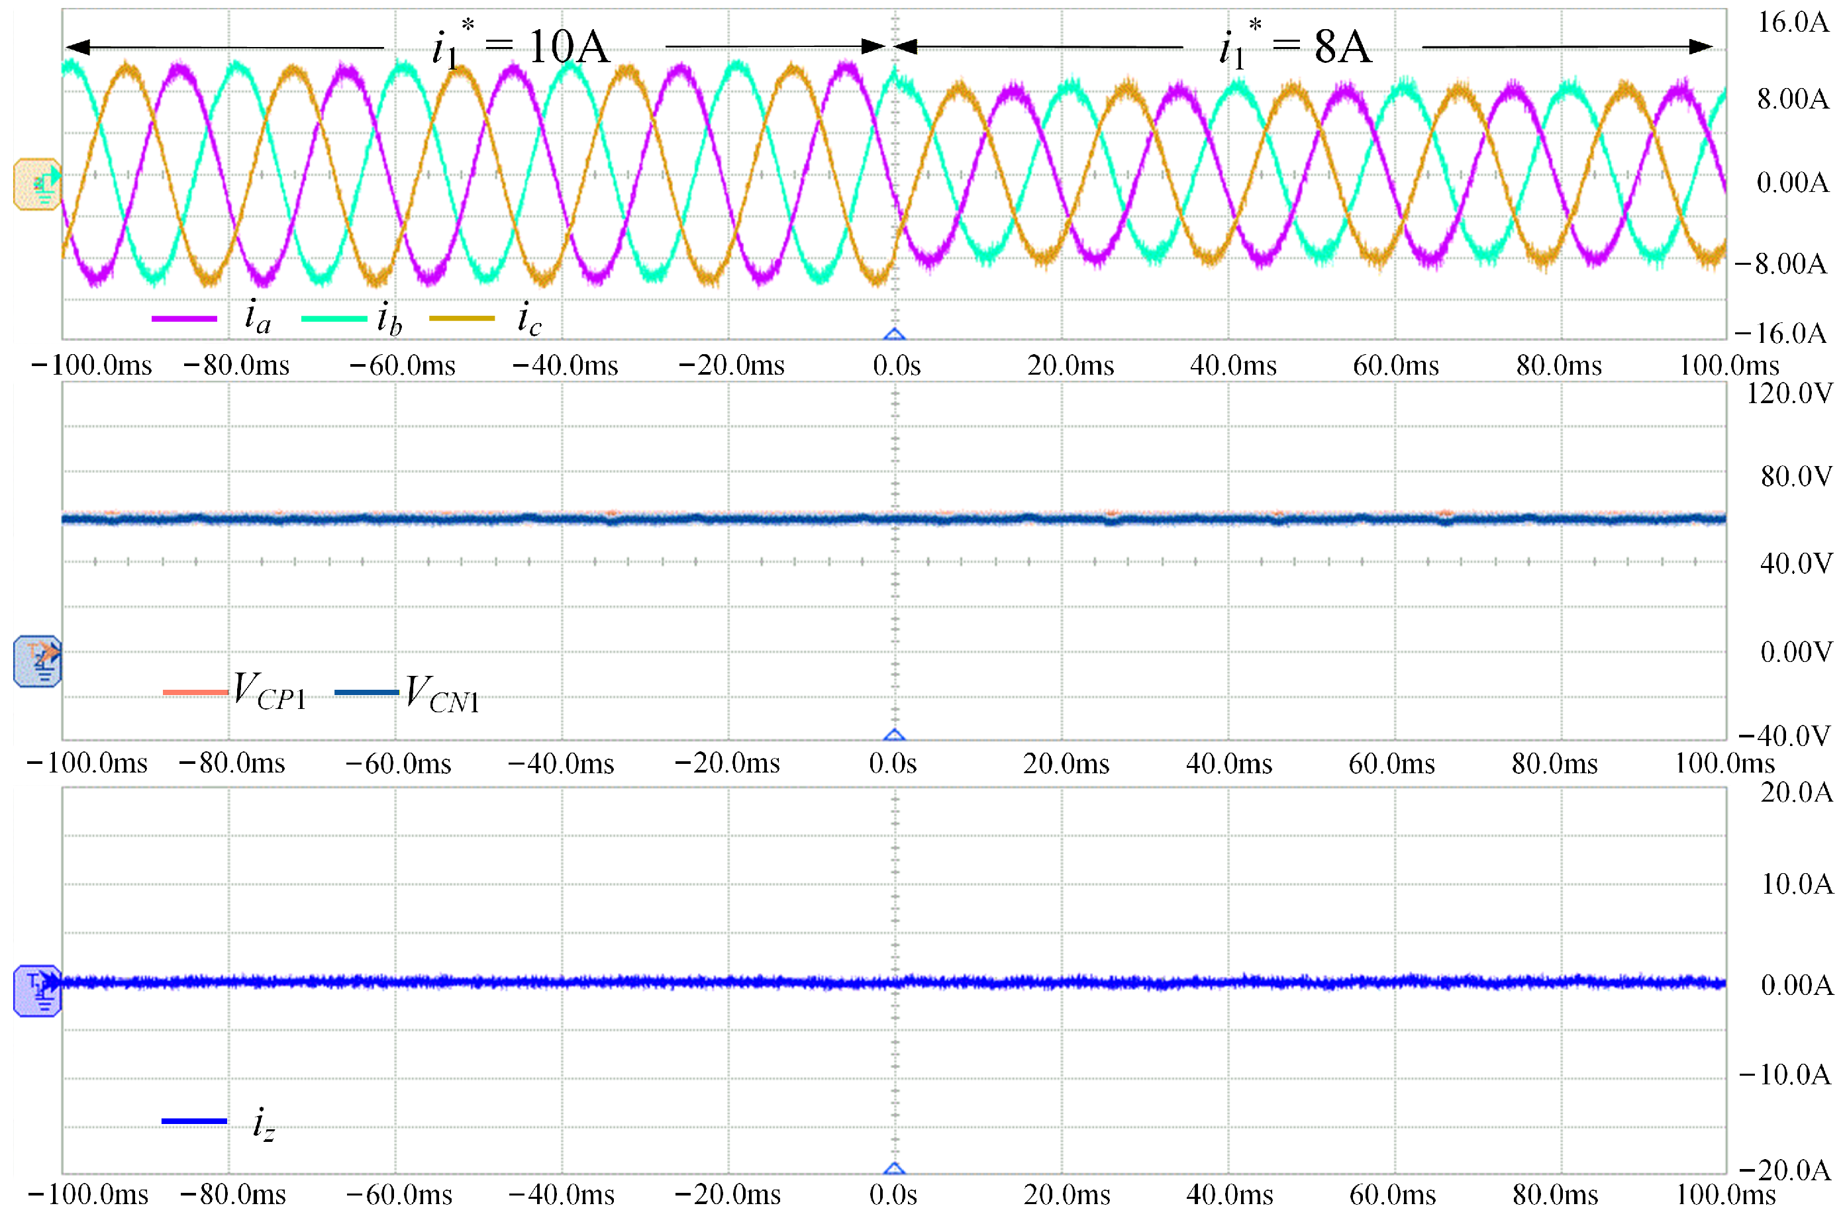Click the trigger triangle under the middle plot
Viewport: 1845px width, 1220px height.
894,735
